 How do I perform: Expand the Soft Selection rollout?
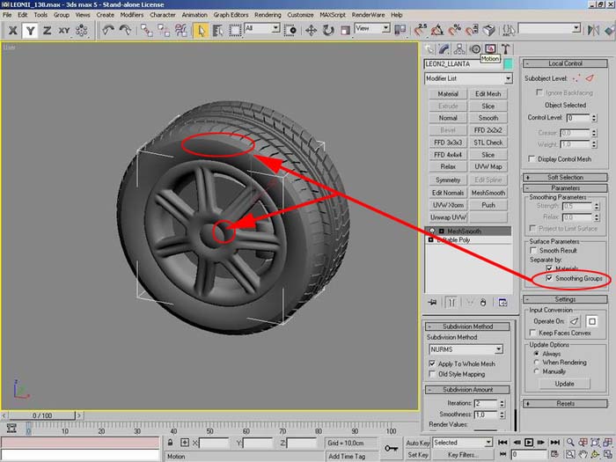564,177
